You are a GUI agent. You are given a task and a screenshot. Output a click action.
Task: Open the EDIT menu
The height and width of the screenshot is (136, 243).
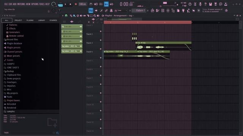coord(10,4)
